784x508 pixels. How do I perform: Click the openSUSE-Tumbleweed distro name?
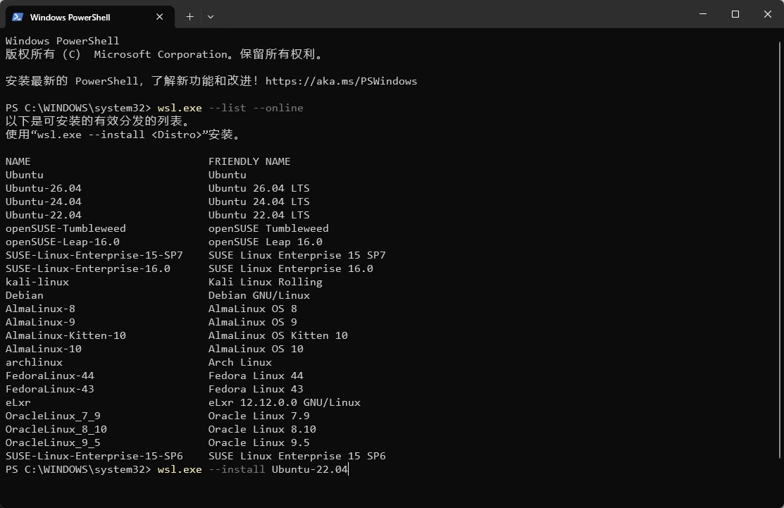point(66,228)
